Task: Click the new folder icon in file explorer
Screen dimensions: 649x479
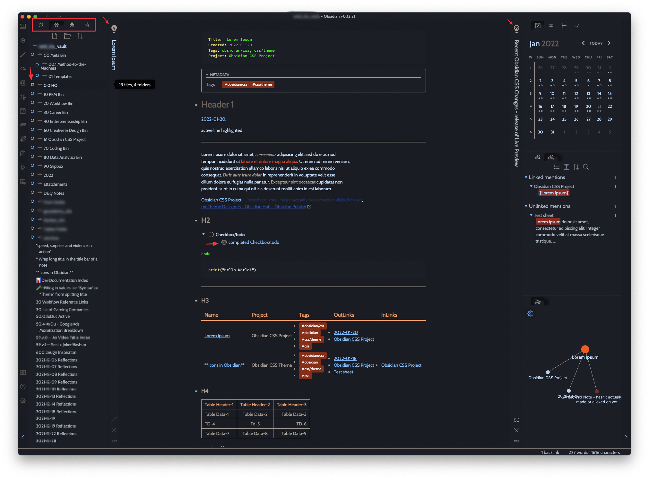Action: [x=67, y=36]
